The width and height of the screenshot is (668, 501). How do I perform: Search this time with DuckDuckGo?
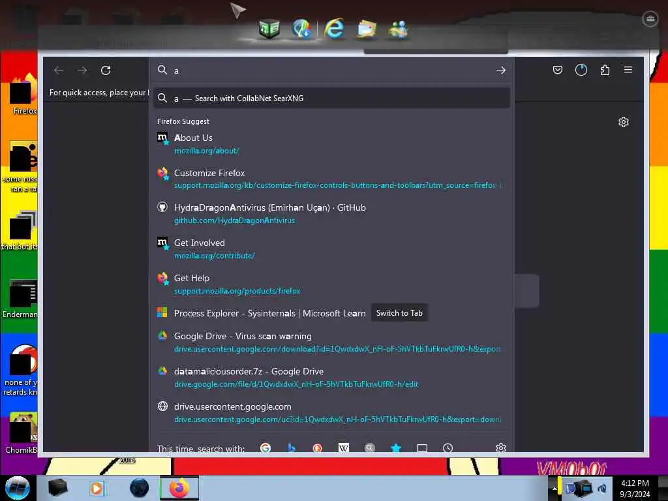(x=318, y=448)
